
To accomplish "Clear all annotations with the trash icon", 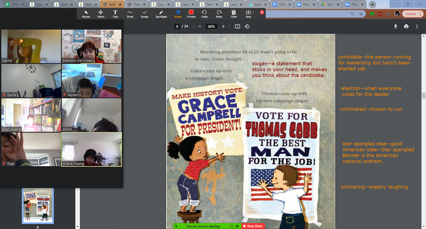I will click(234, 14).
